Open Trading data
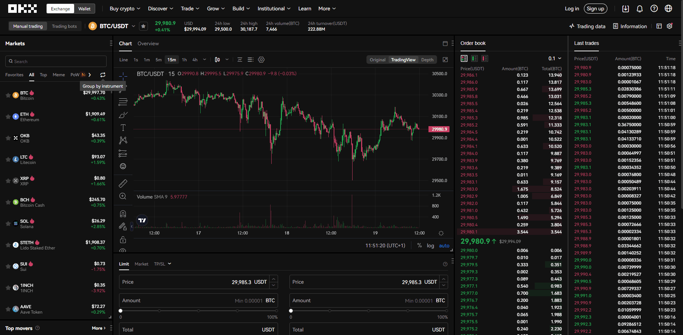The image size is (683, 335). point(587,26)
